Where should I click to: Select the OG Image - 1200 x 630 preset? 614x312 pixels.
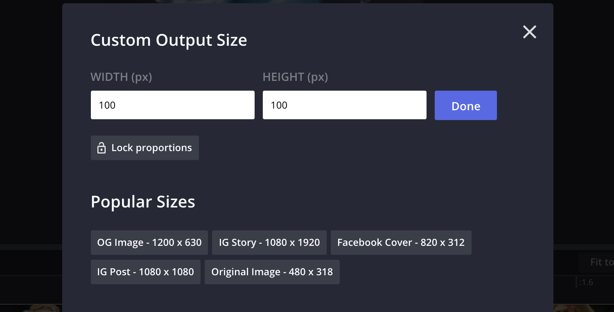tap(149, 242)
